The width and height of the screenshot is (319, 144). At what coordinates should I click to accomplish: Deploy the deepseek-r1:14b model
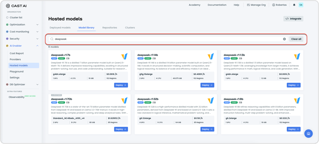(x=207, y=85)
